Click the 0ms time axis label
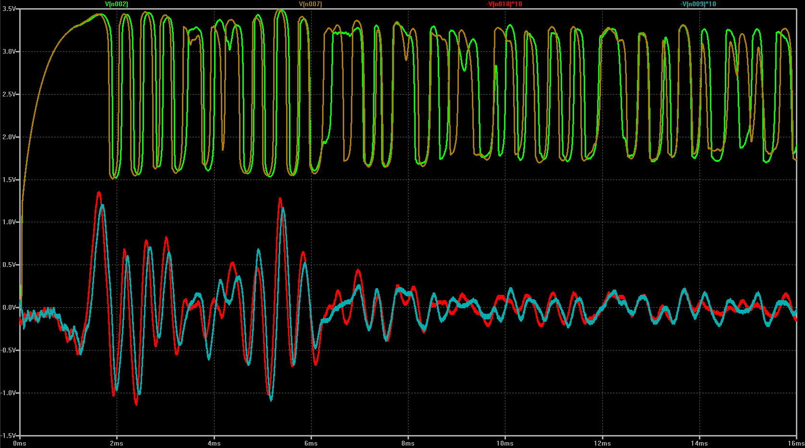 (20, 443)
